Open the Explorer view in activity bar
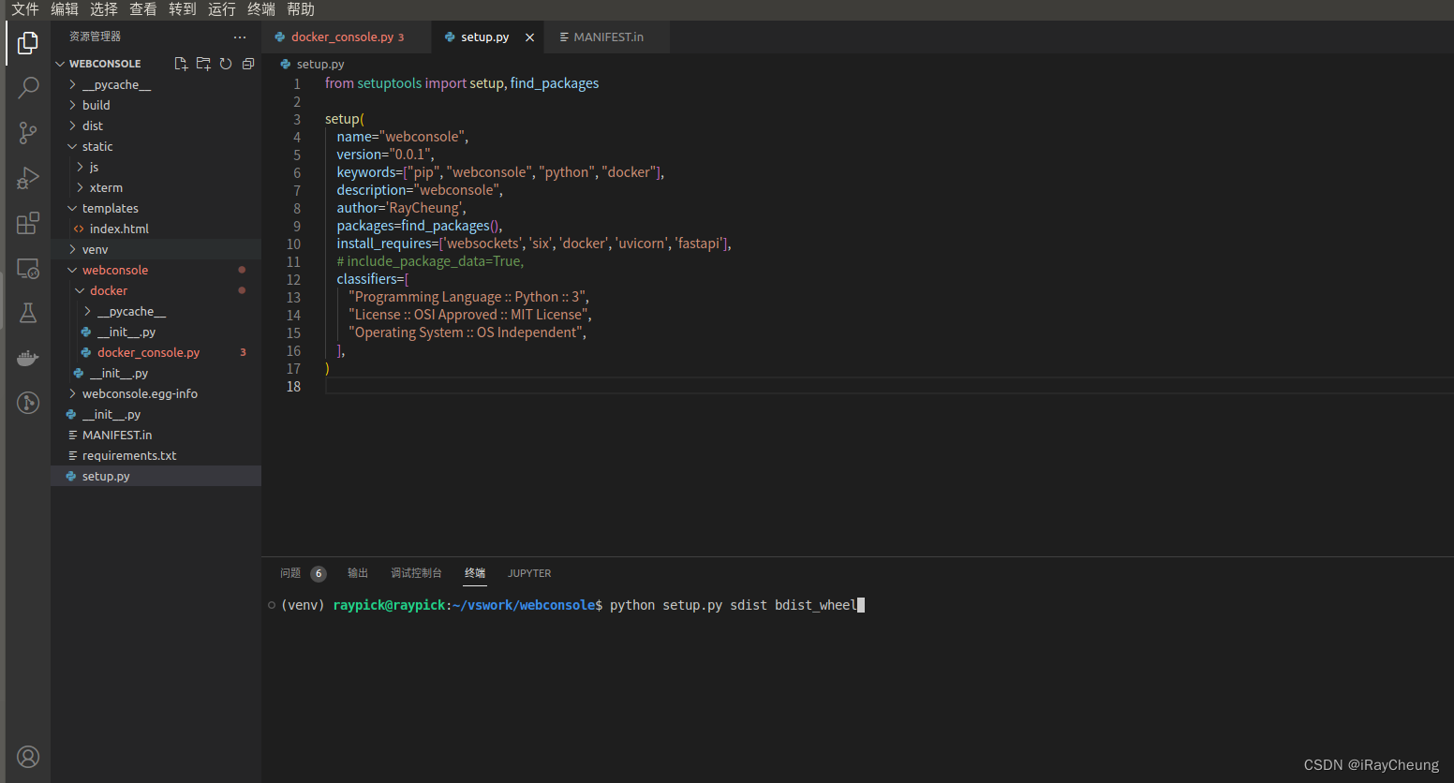Screen dimensions: 1454x783 click(28, 43)
